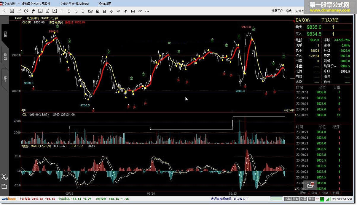Switch to the 扫描 tab
This screenshot has width=357, height=205.
(336, 193)
